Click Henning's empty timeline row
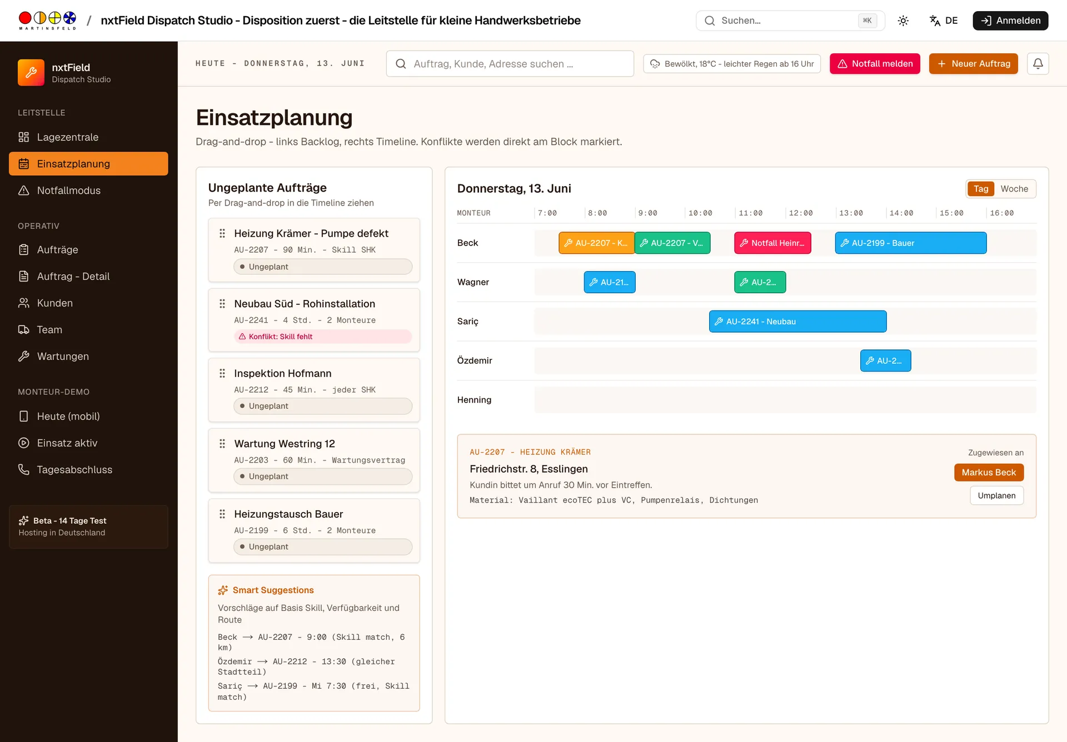Screen dimensions: 1067x742 tap(785, 400)
